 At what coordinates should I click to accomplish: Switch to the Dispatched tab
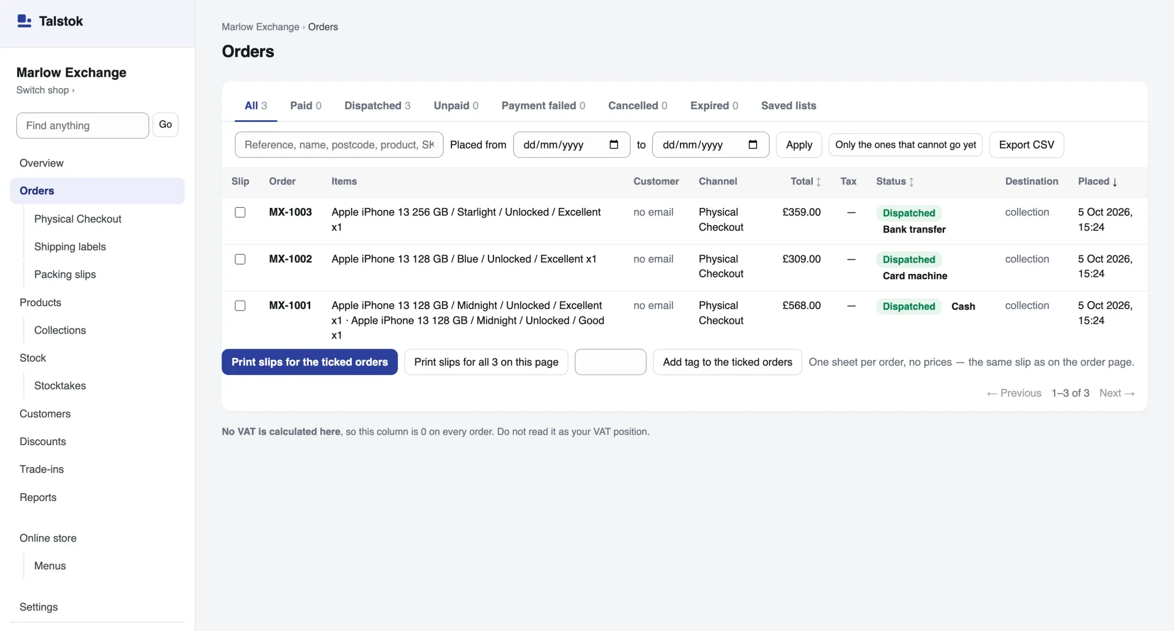coord(377,106)
